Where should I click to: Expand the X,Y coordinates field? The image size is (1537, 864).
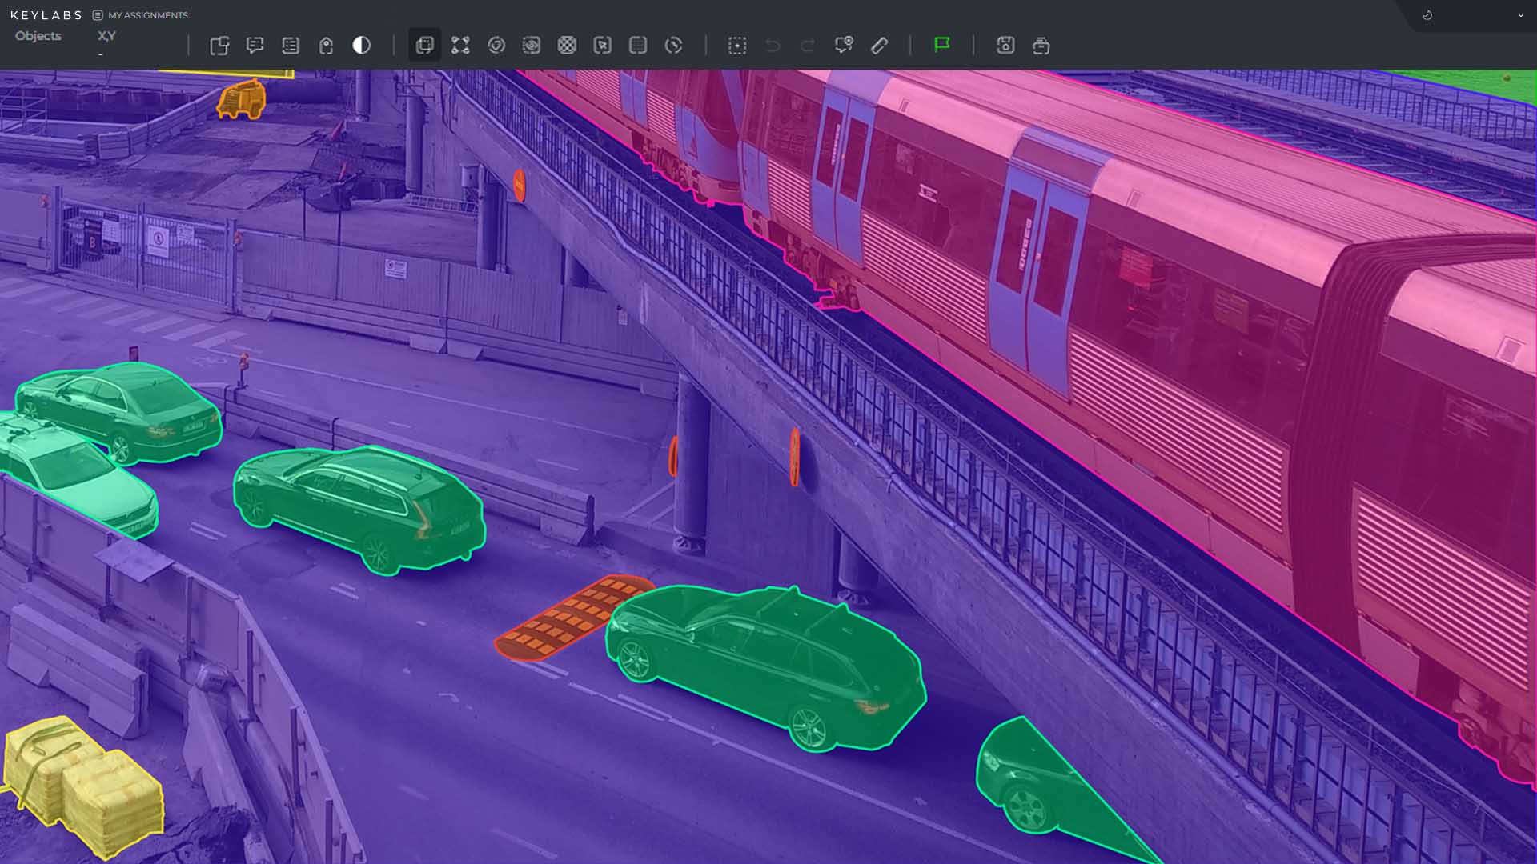click(x=105, y=35)
